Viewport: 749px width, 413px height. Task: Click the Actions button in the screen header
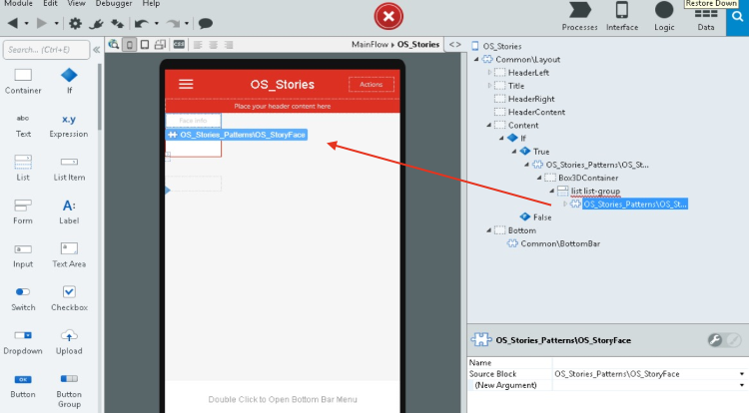point(371,85)
